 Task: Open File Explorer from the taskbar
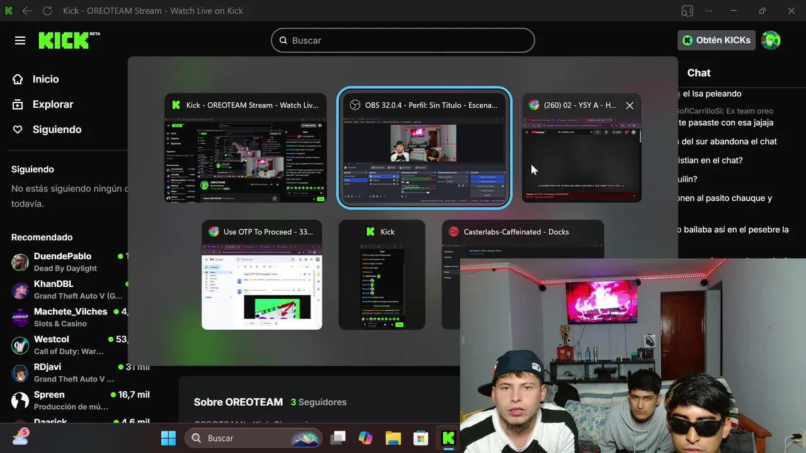pyautogui.click(x=393, y=438)
